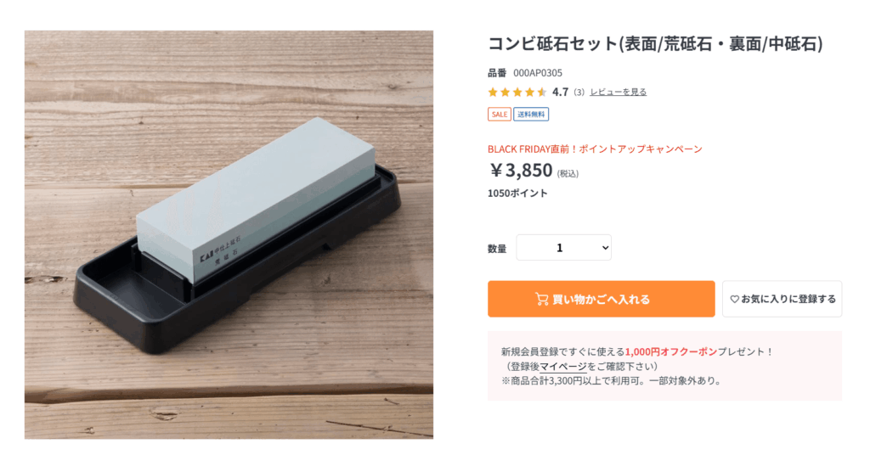
Task: Click the product title コンビ砥石セット
Action: click(x=655, y=44)
